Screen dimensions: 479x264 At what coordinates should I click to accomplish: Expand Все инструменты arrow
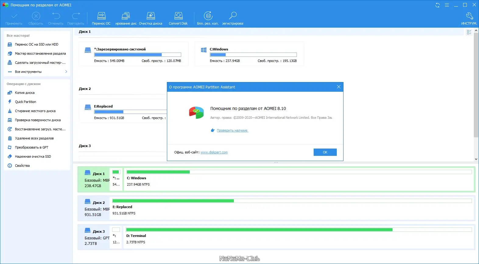pos(66,72)
